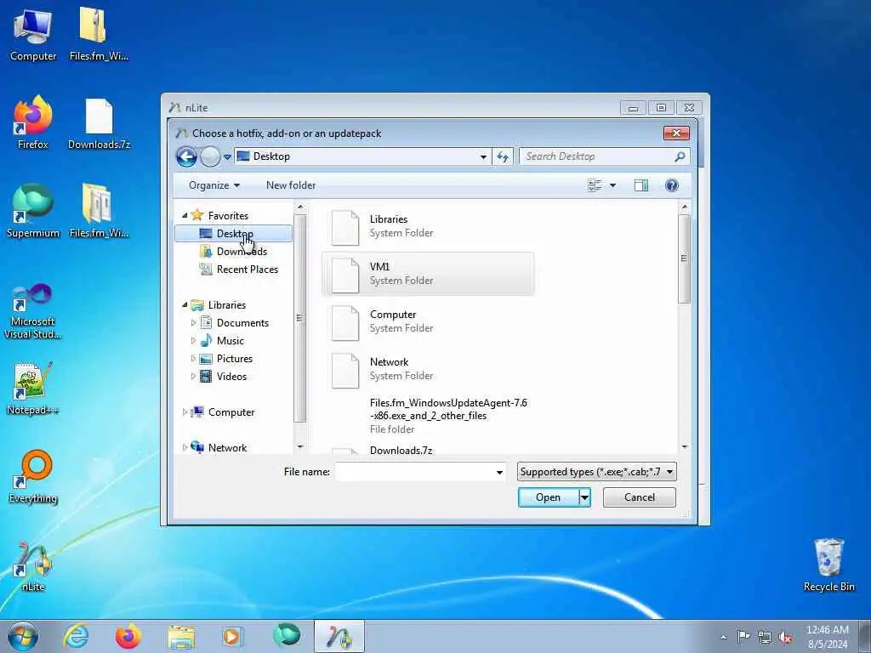Open Windows Explorer from the taskbar
This screenshot has height=653, width=871.
181,636
